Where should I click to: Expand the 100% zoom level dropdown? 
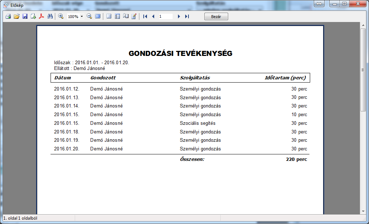click(82, 17)
